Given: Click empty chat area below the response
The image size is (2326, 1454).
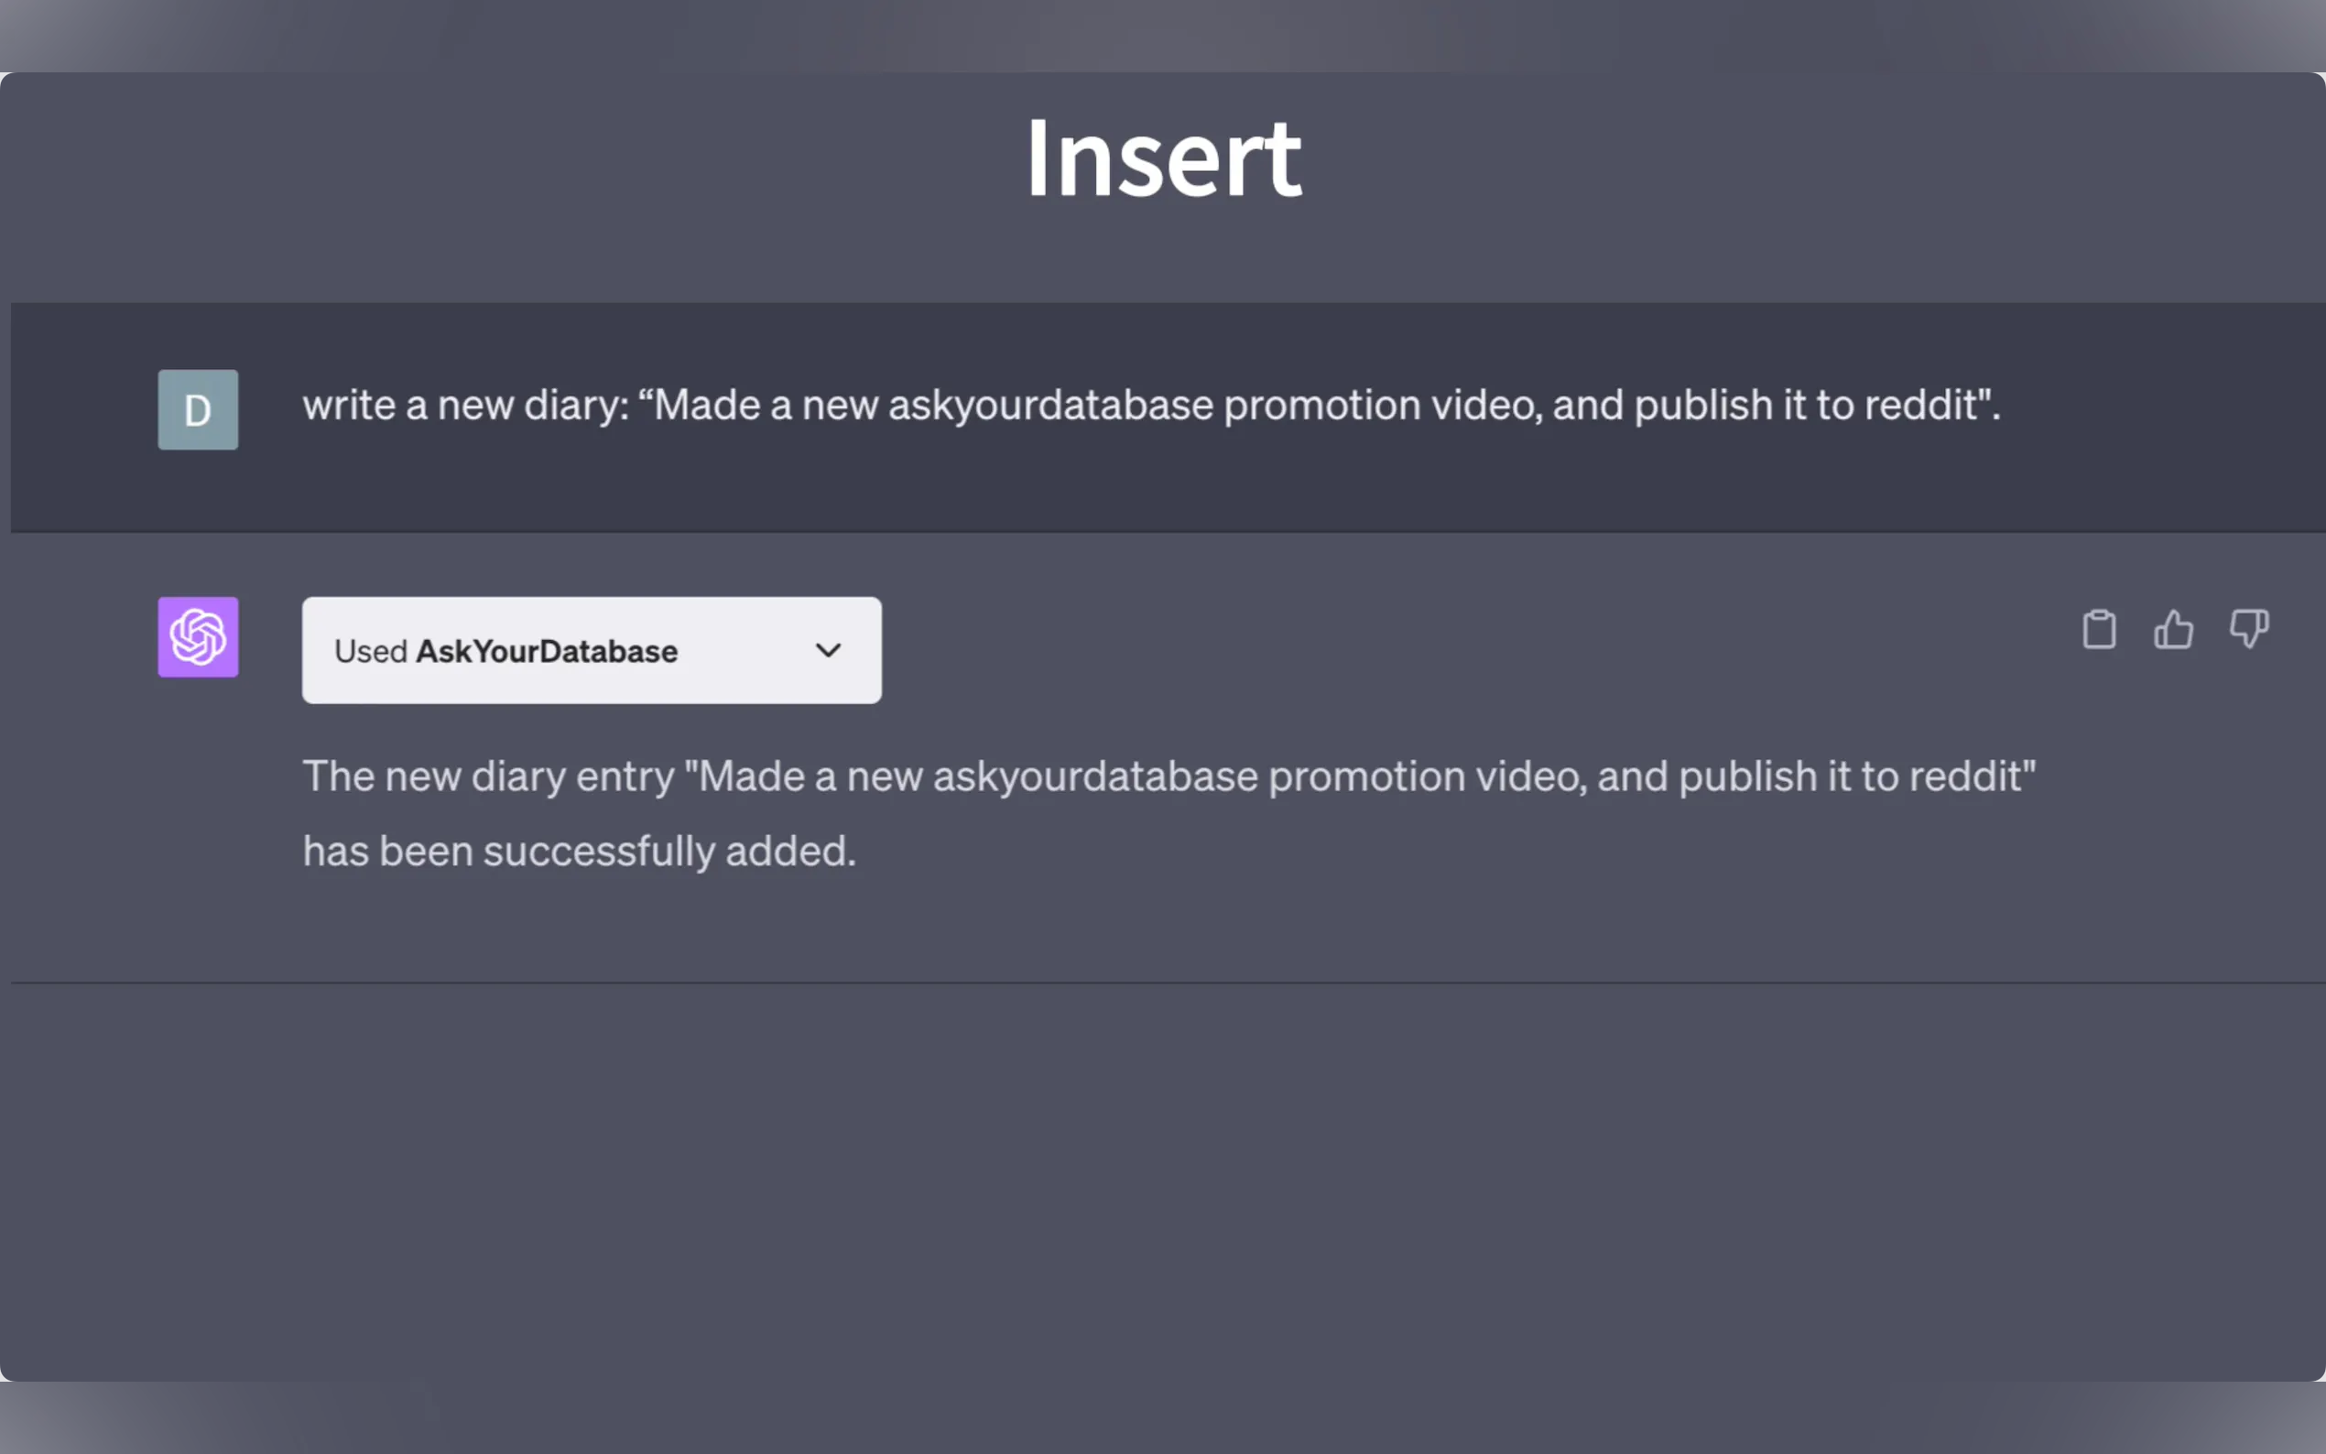Looking at the screenshot, I should [1164, 1183].
